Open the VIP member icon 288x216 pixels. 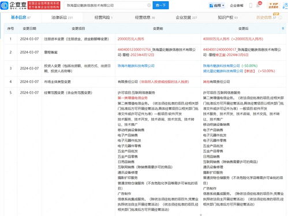tap(274, 5)
